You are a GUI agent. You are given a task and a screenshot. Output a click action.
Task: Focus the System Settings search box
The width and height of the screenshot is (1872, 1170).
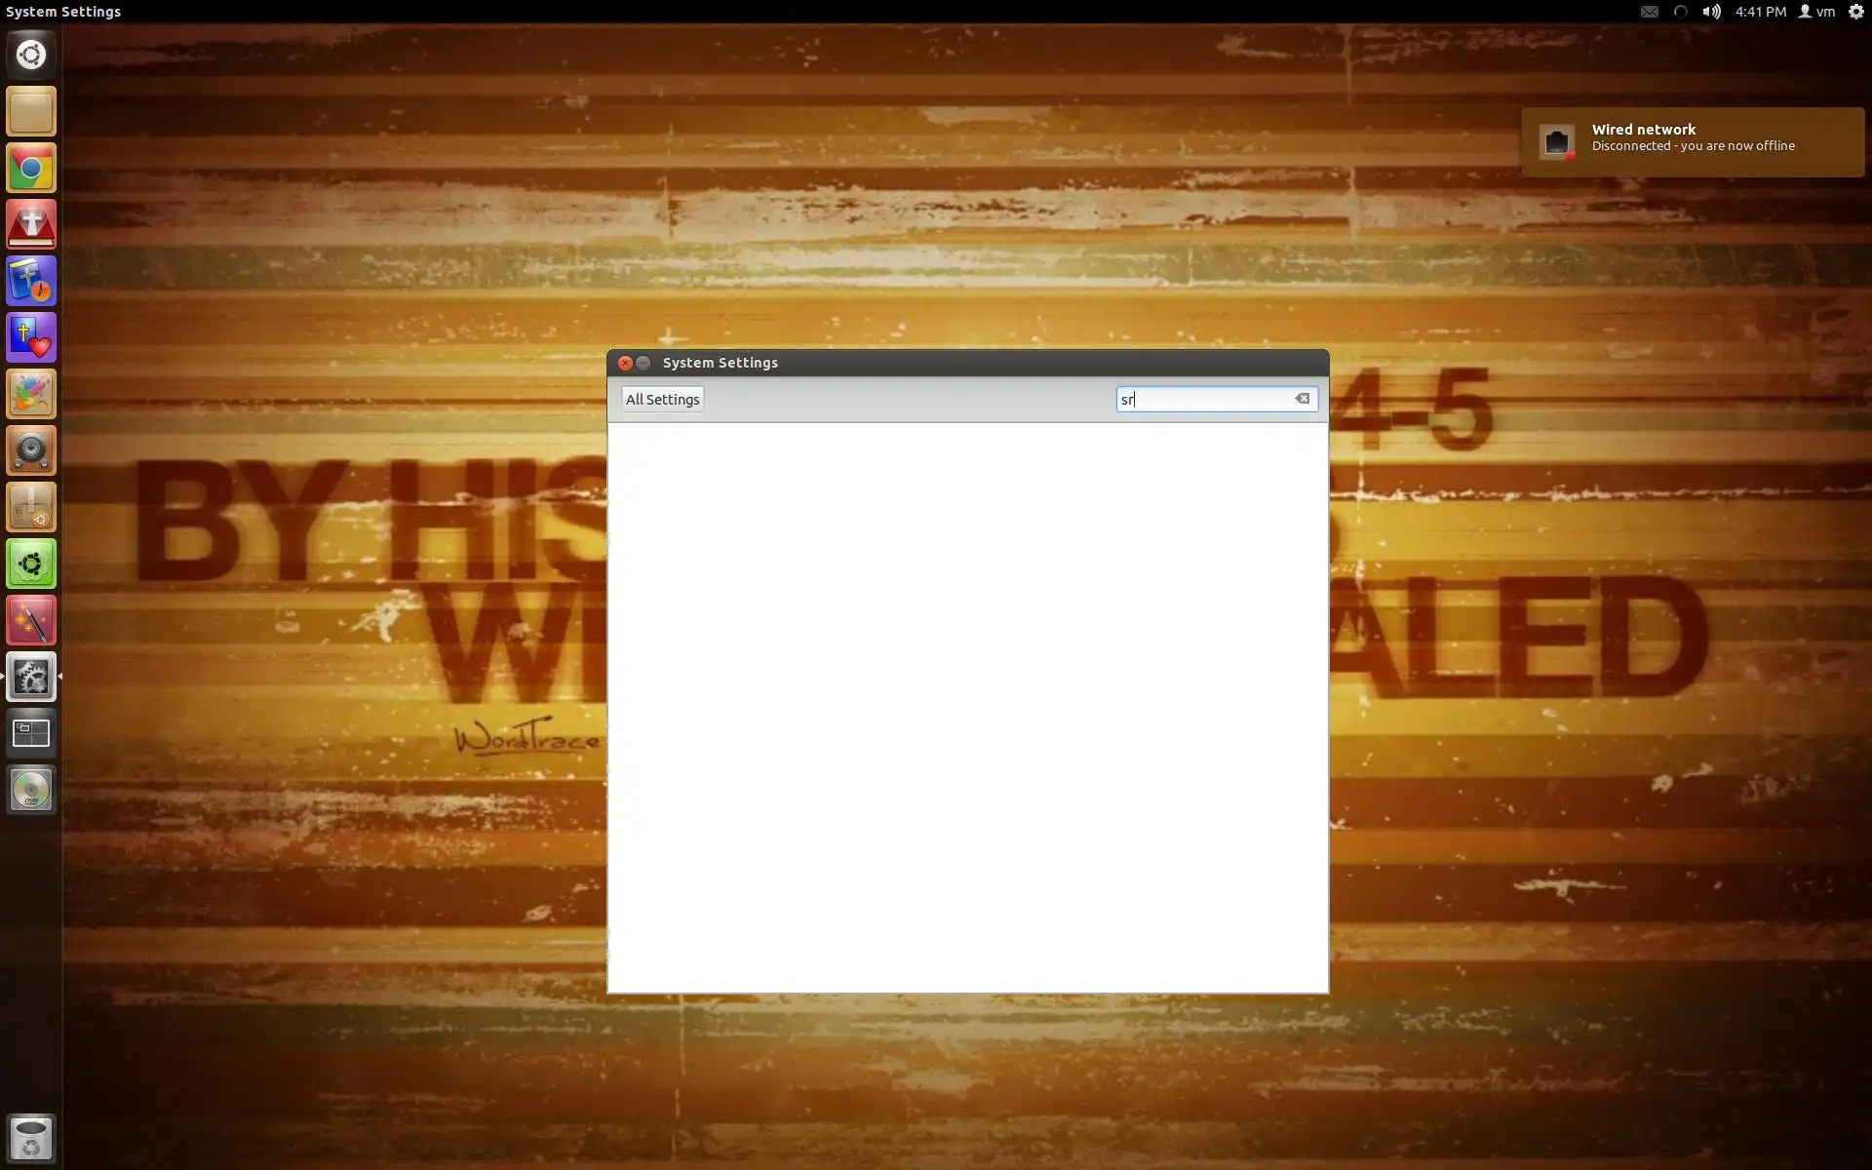[x=1204, y=399]
